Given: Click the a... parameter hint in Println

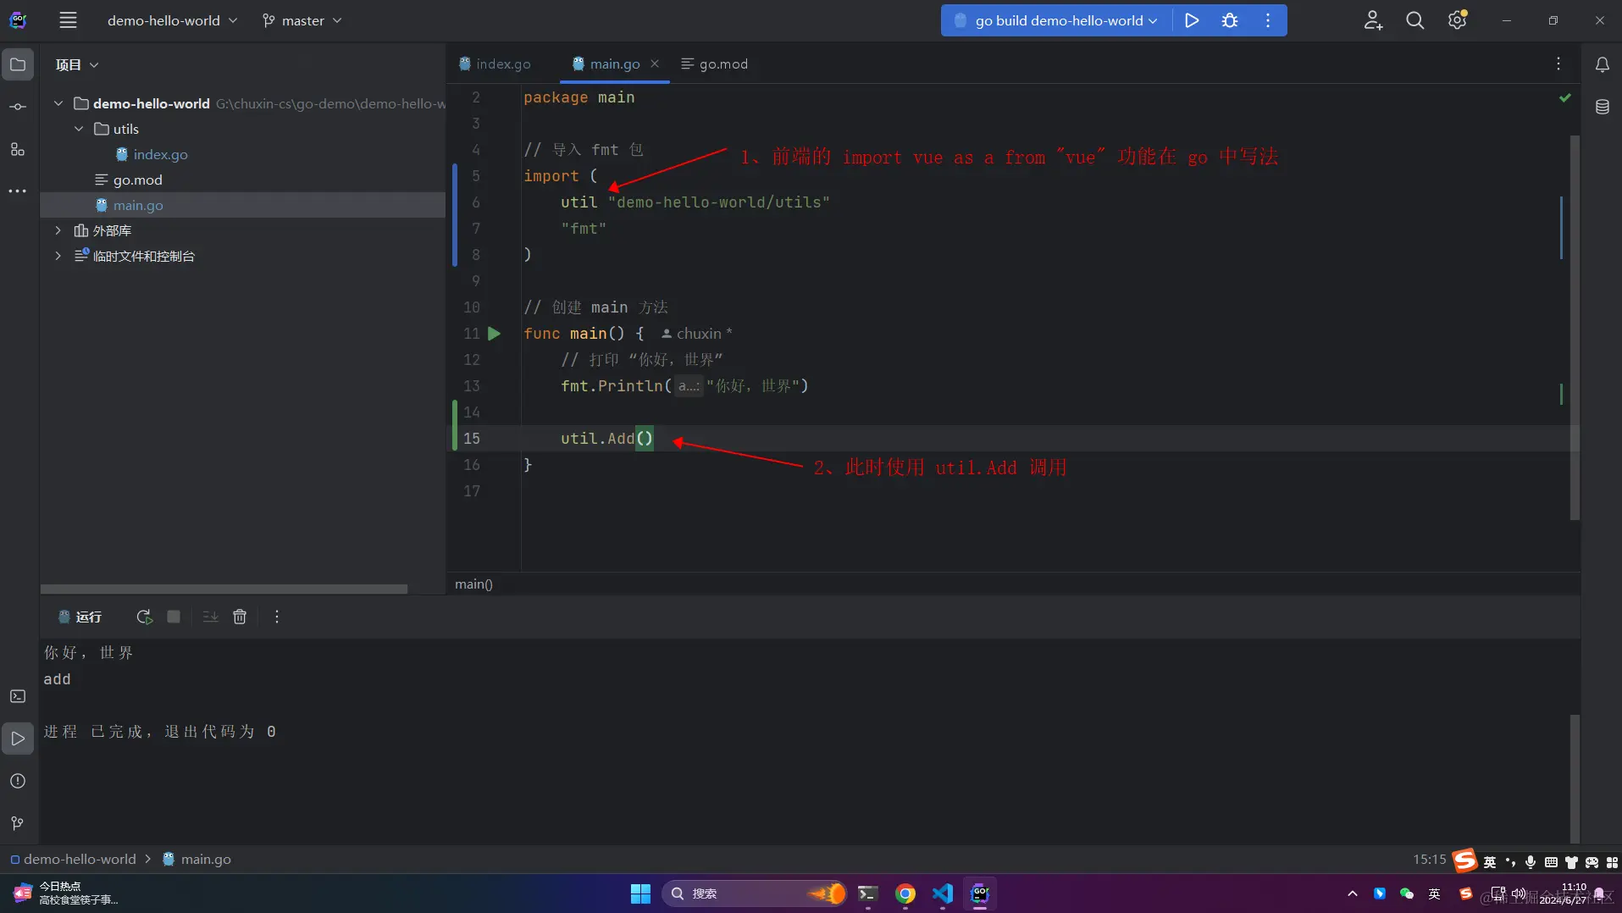Looking at the screenshot, I should coord(689,386).
